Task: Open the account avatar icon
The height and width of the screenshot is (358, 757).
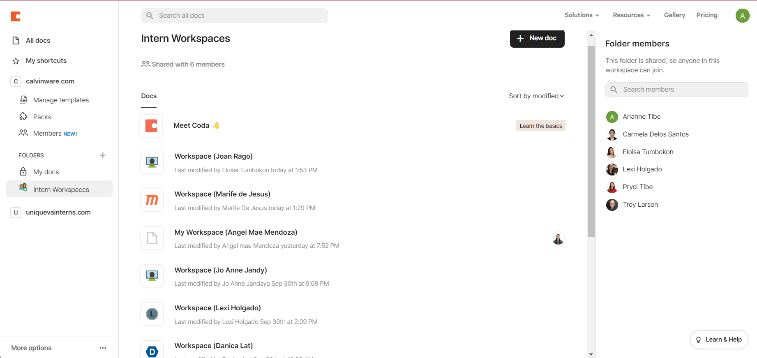Action: pos(742,16)
